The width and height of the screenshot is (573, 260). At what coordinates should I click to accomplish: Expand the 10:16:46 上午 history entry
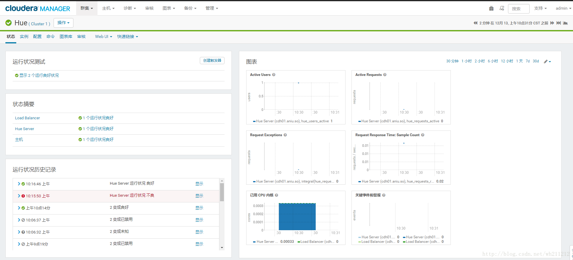coord(19,184)
